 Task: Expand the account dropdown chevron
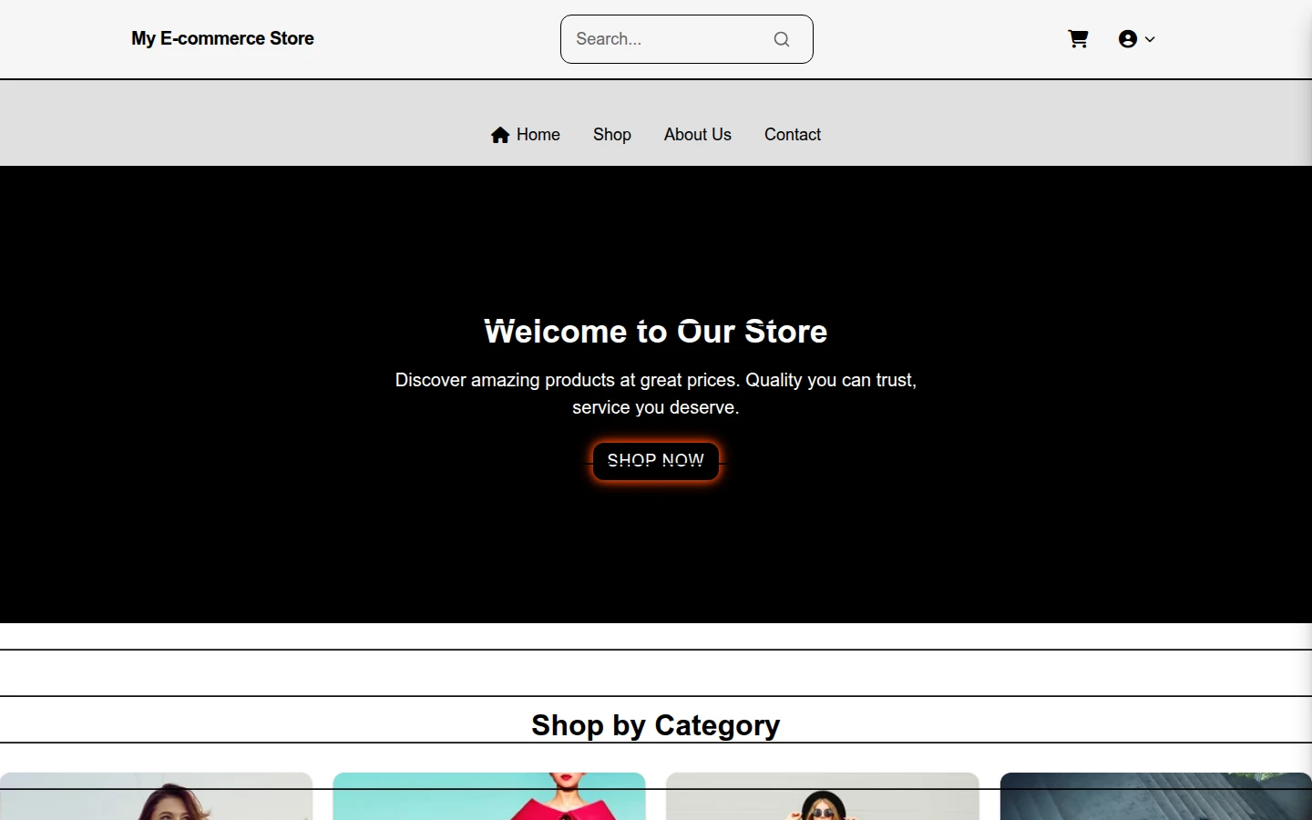point(1150,39)
